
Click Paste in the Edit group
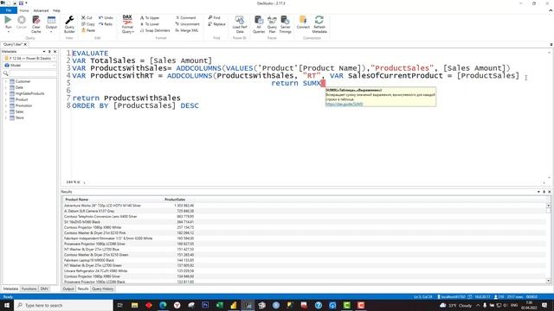88,30
